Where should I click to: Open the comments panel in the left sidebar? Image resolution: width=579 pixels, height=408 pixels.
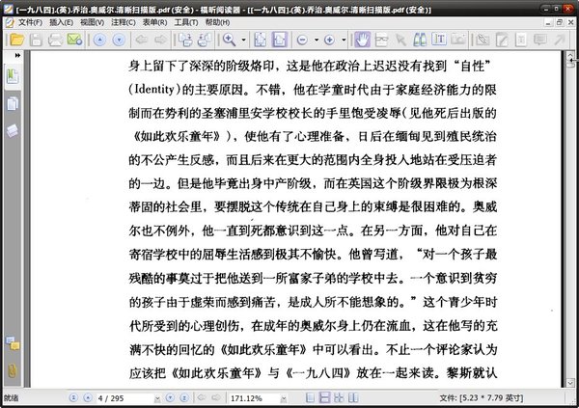coord(13,343)
